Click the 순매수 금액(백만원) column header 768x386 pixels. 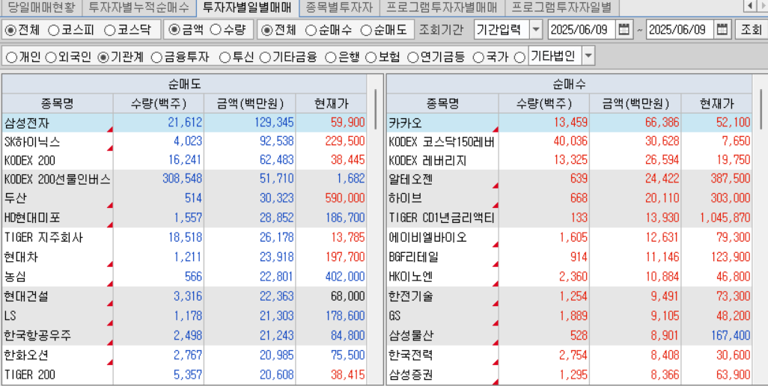click(636, 103)
